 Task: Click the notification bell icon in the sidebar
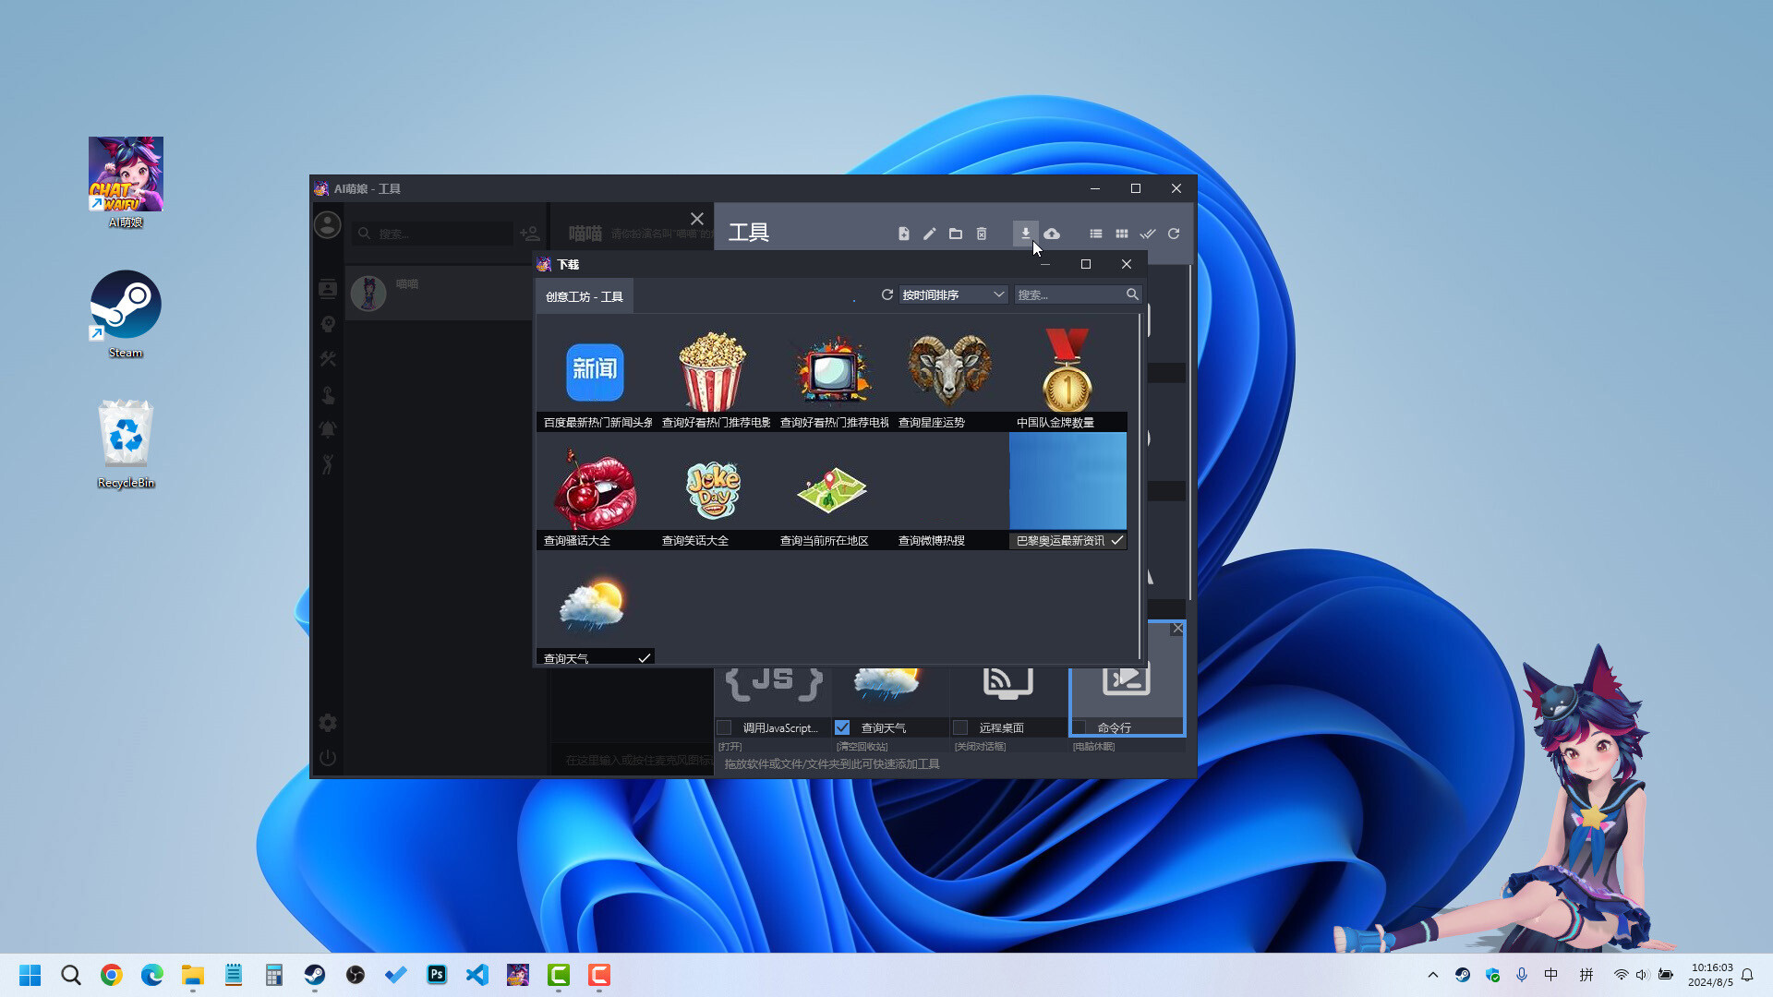(x=328, y=429)
